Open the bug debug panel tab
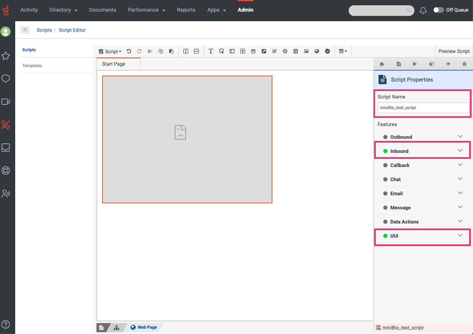The image size is (473, 334). (465, 64)
